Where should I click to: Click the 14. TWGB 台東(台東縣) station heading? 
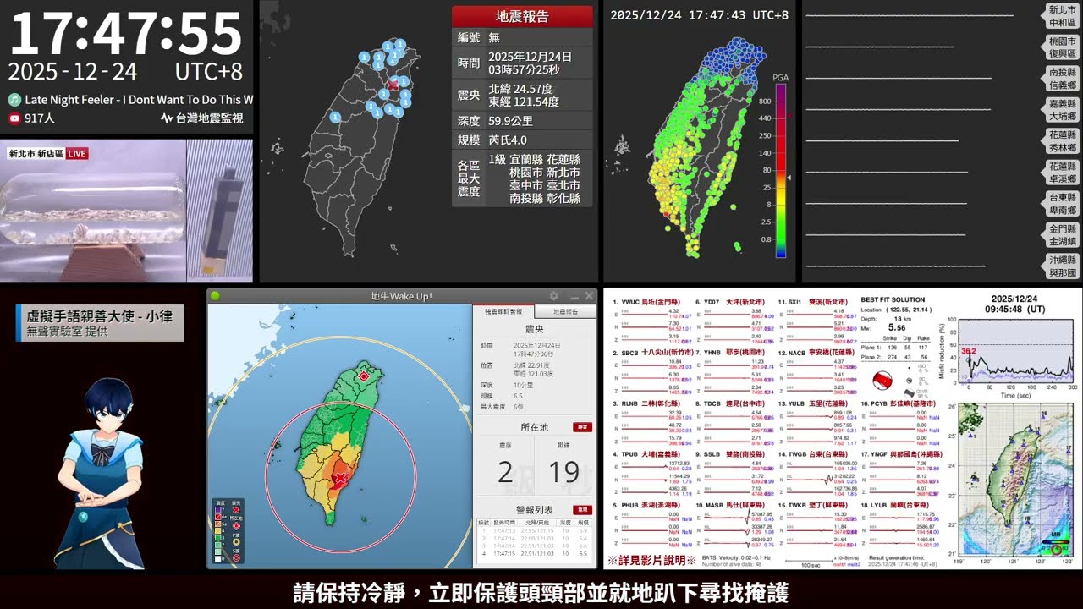811,455
